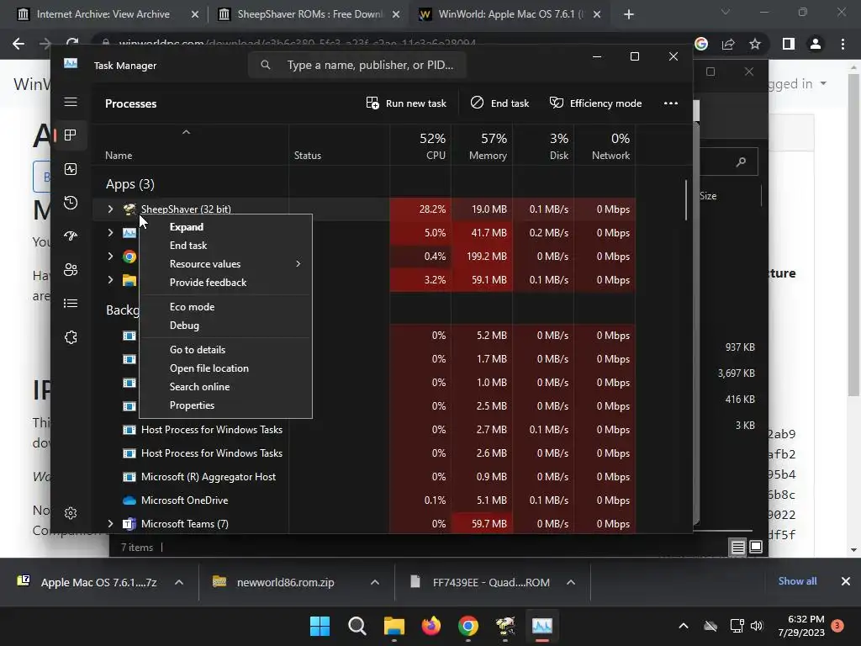Show hidden system tray icons

click(x=684, y=626)
